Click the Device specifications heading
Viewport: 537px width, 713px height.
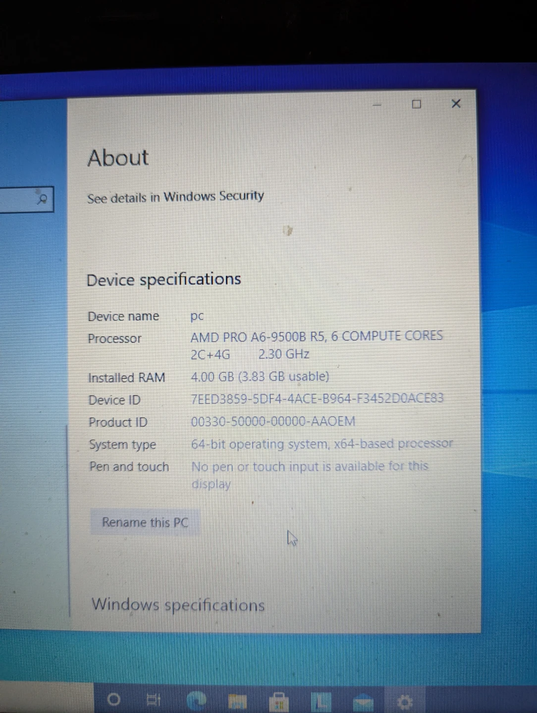pos(163,279)
